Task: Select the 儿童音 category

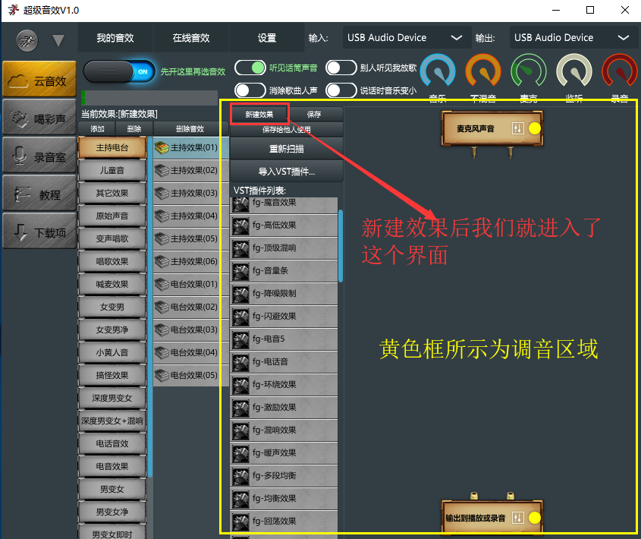Action: pos(112,170)
